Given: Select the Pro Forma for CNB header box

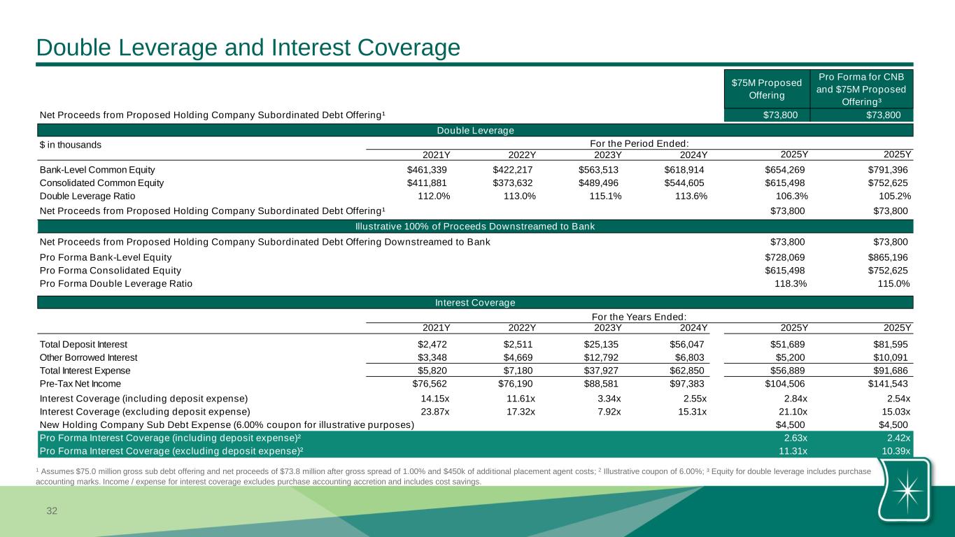Looking at the screenshot, I should 861,89.
